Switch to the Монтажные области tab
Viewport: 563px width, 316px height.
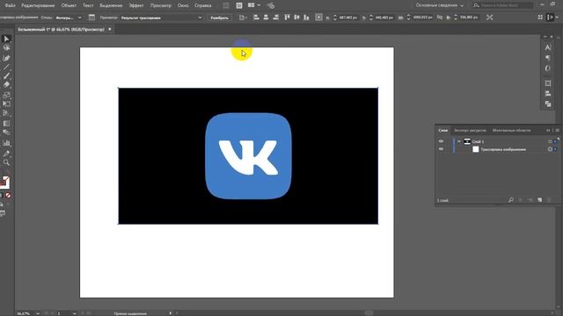pyautogui.click(x=511, y=131)
